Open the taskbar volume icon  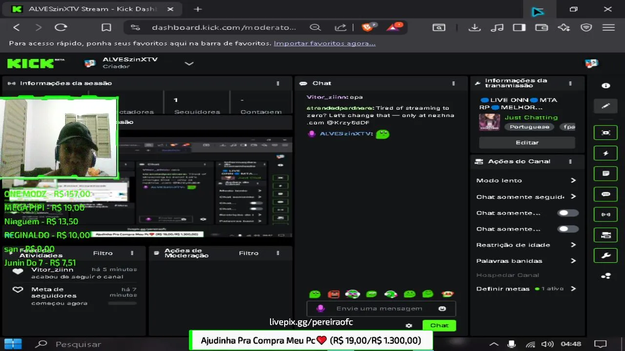coord(547,344)
